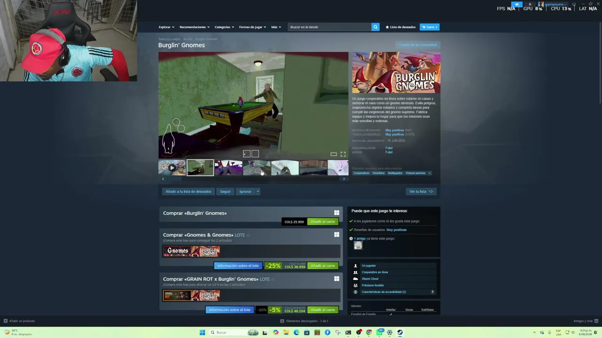Click the Ignorar button

245,192
